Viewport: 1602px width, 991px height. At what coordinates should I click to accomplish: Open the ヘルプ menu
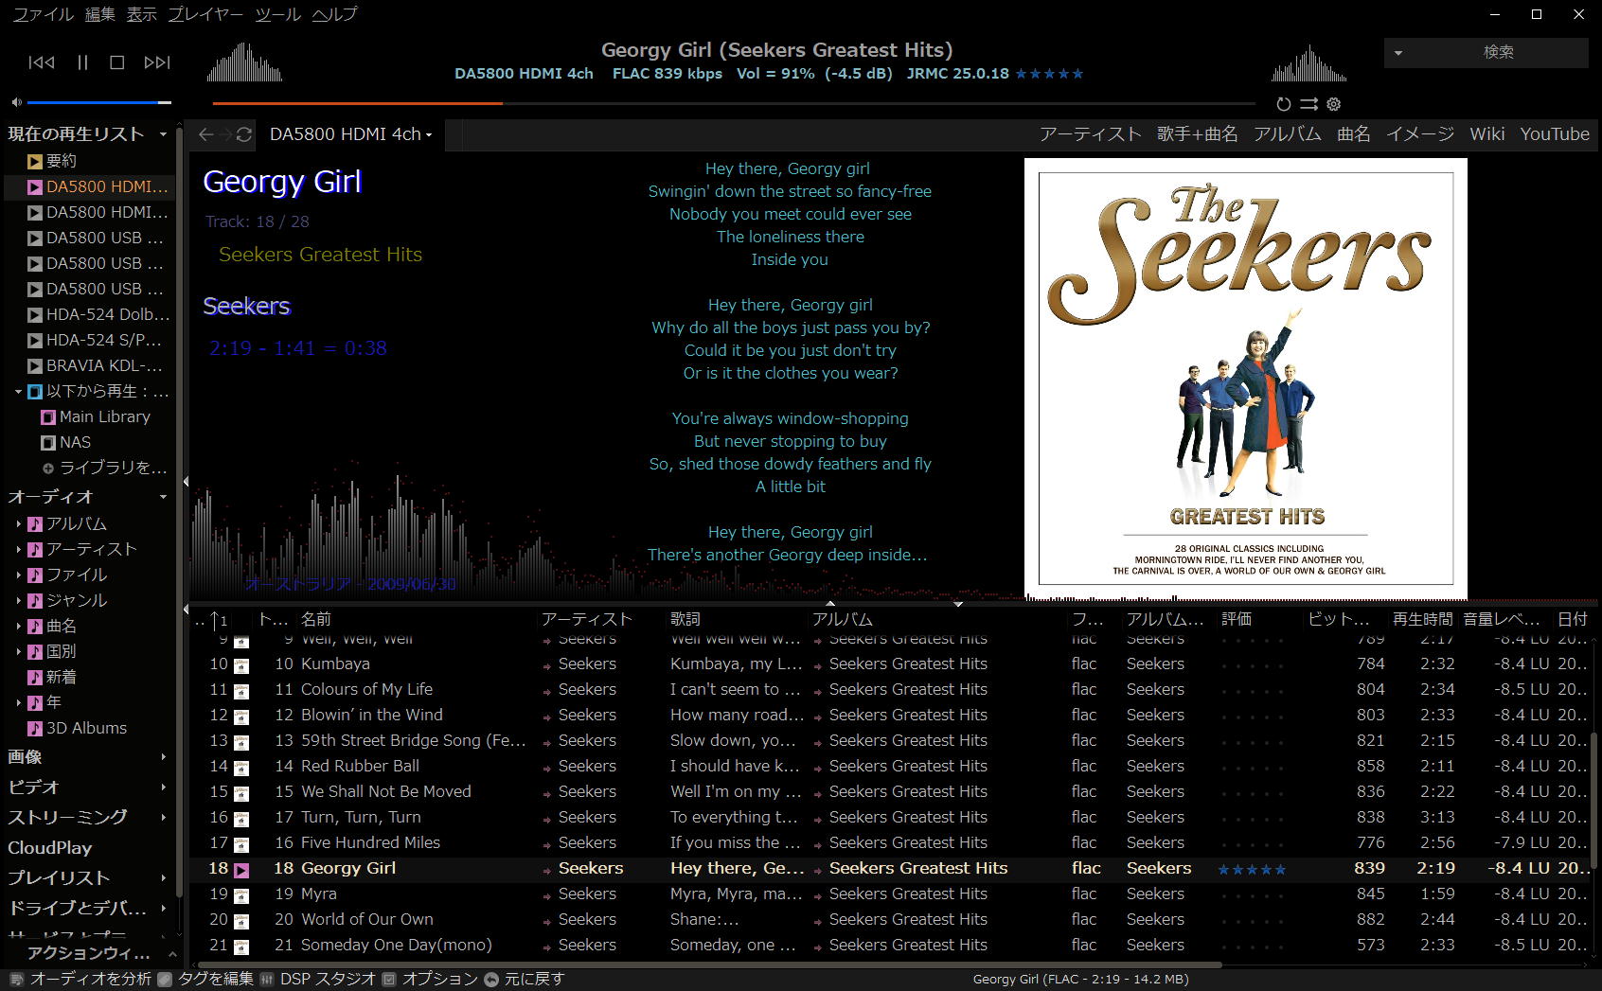[x=335, y=14]
